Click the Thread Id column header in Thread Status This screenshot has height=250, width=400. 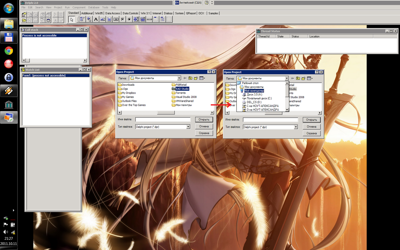266,36
